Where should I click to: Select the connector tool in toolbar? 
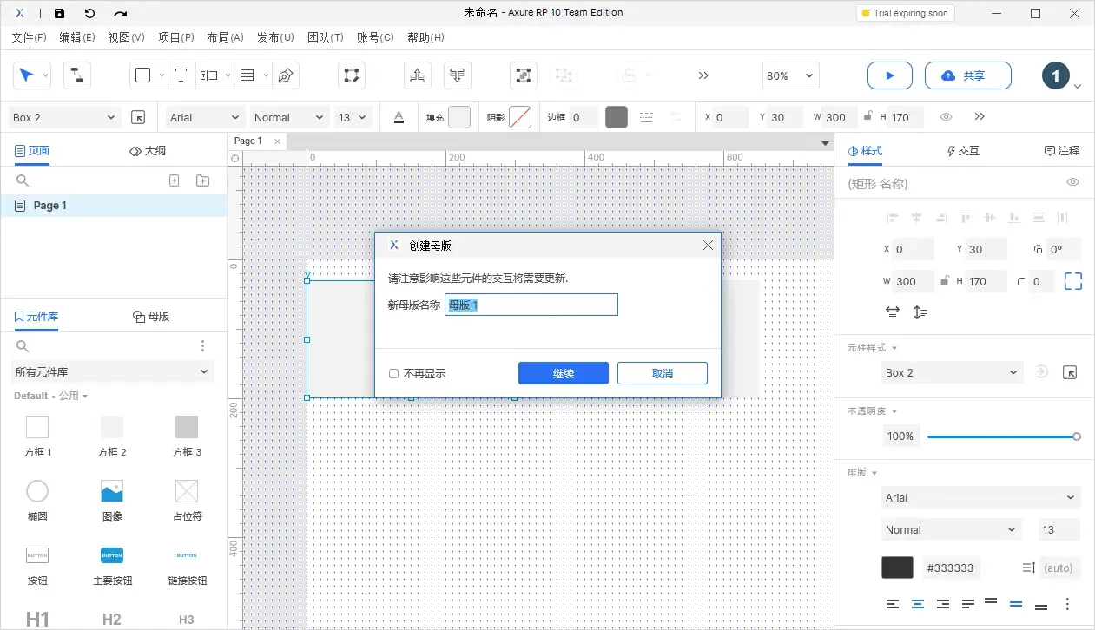[76, 75]
